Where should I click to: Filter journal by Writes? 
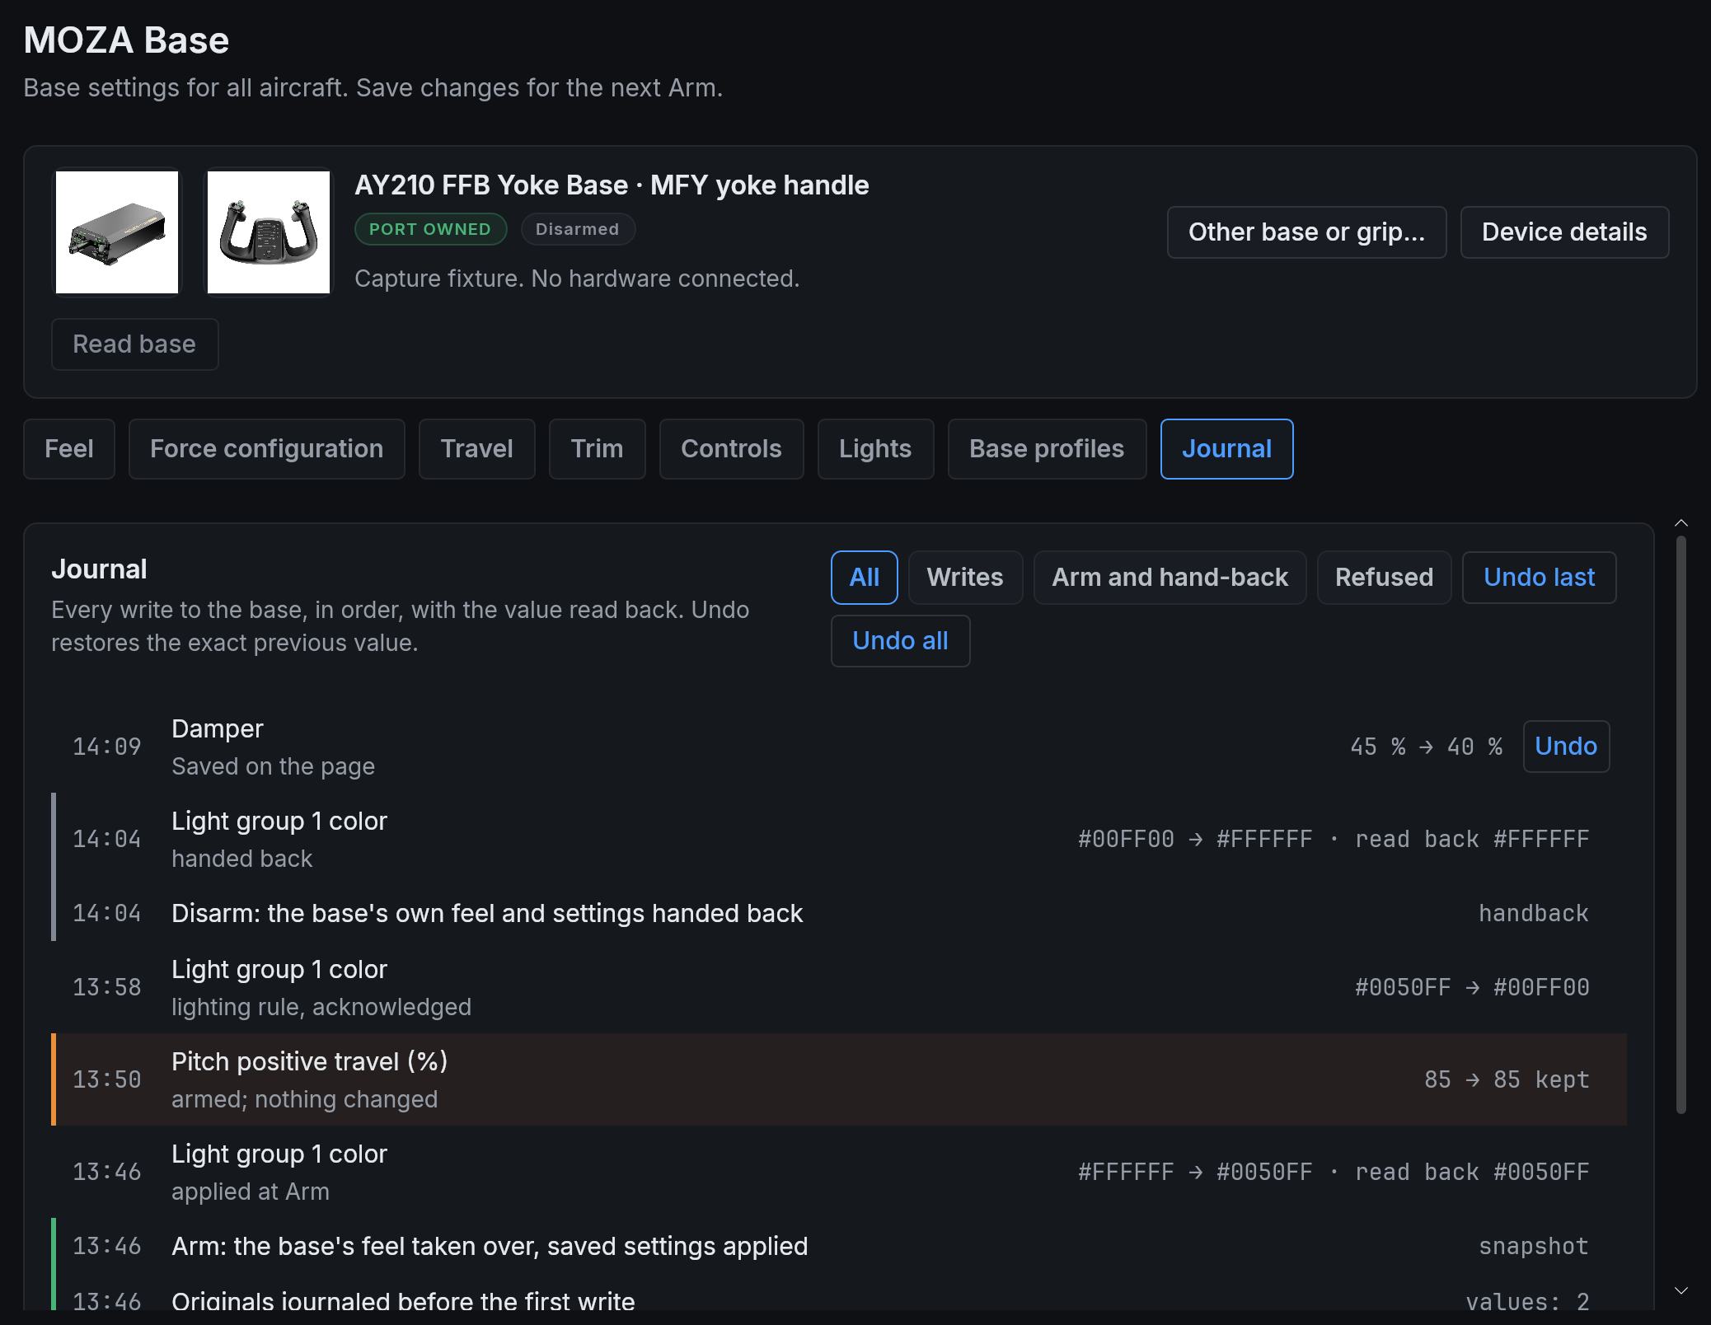click(x=965, y=578)
